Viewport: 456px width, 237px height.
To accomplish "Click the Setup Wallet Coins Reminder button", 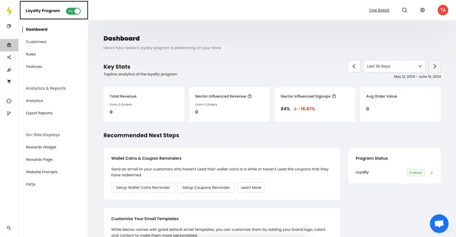I will pyautogui.click(x=143, y=187).
